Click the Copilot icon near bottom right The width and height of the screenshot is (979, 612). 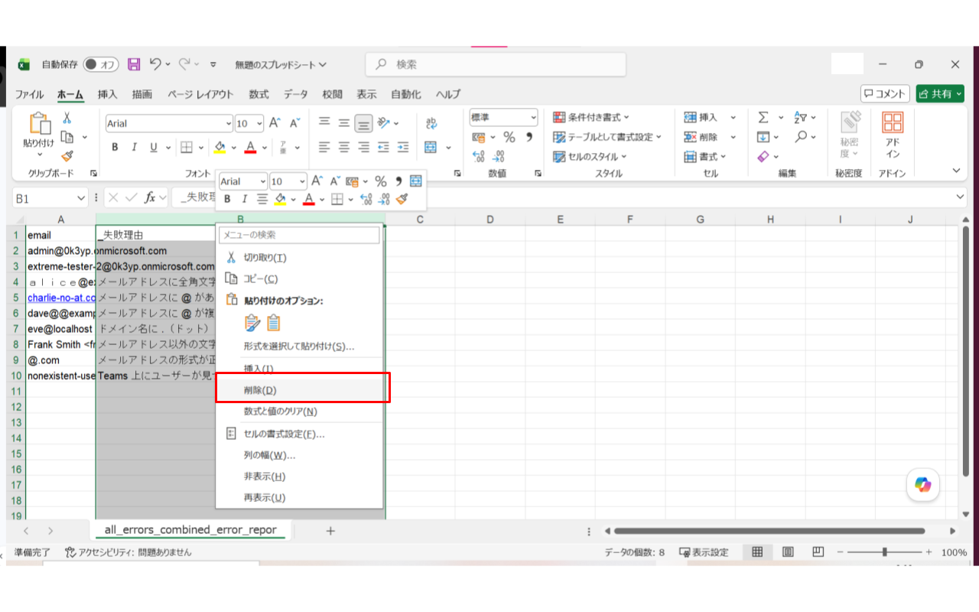[x=923, y=484]
